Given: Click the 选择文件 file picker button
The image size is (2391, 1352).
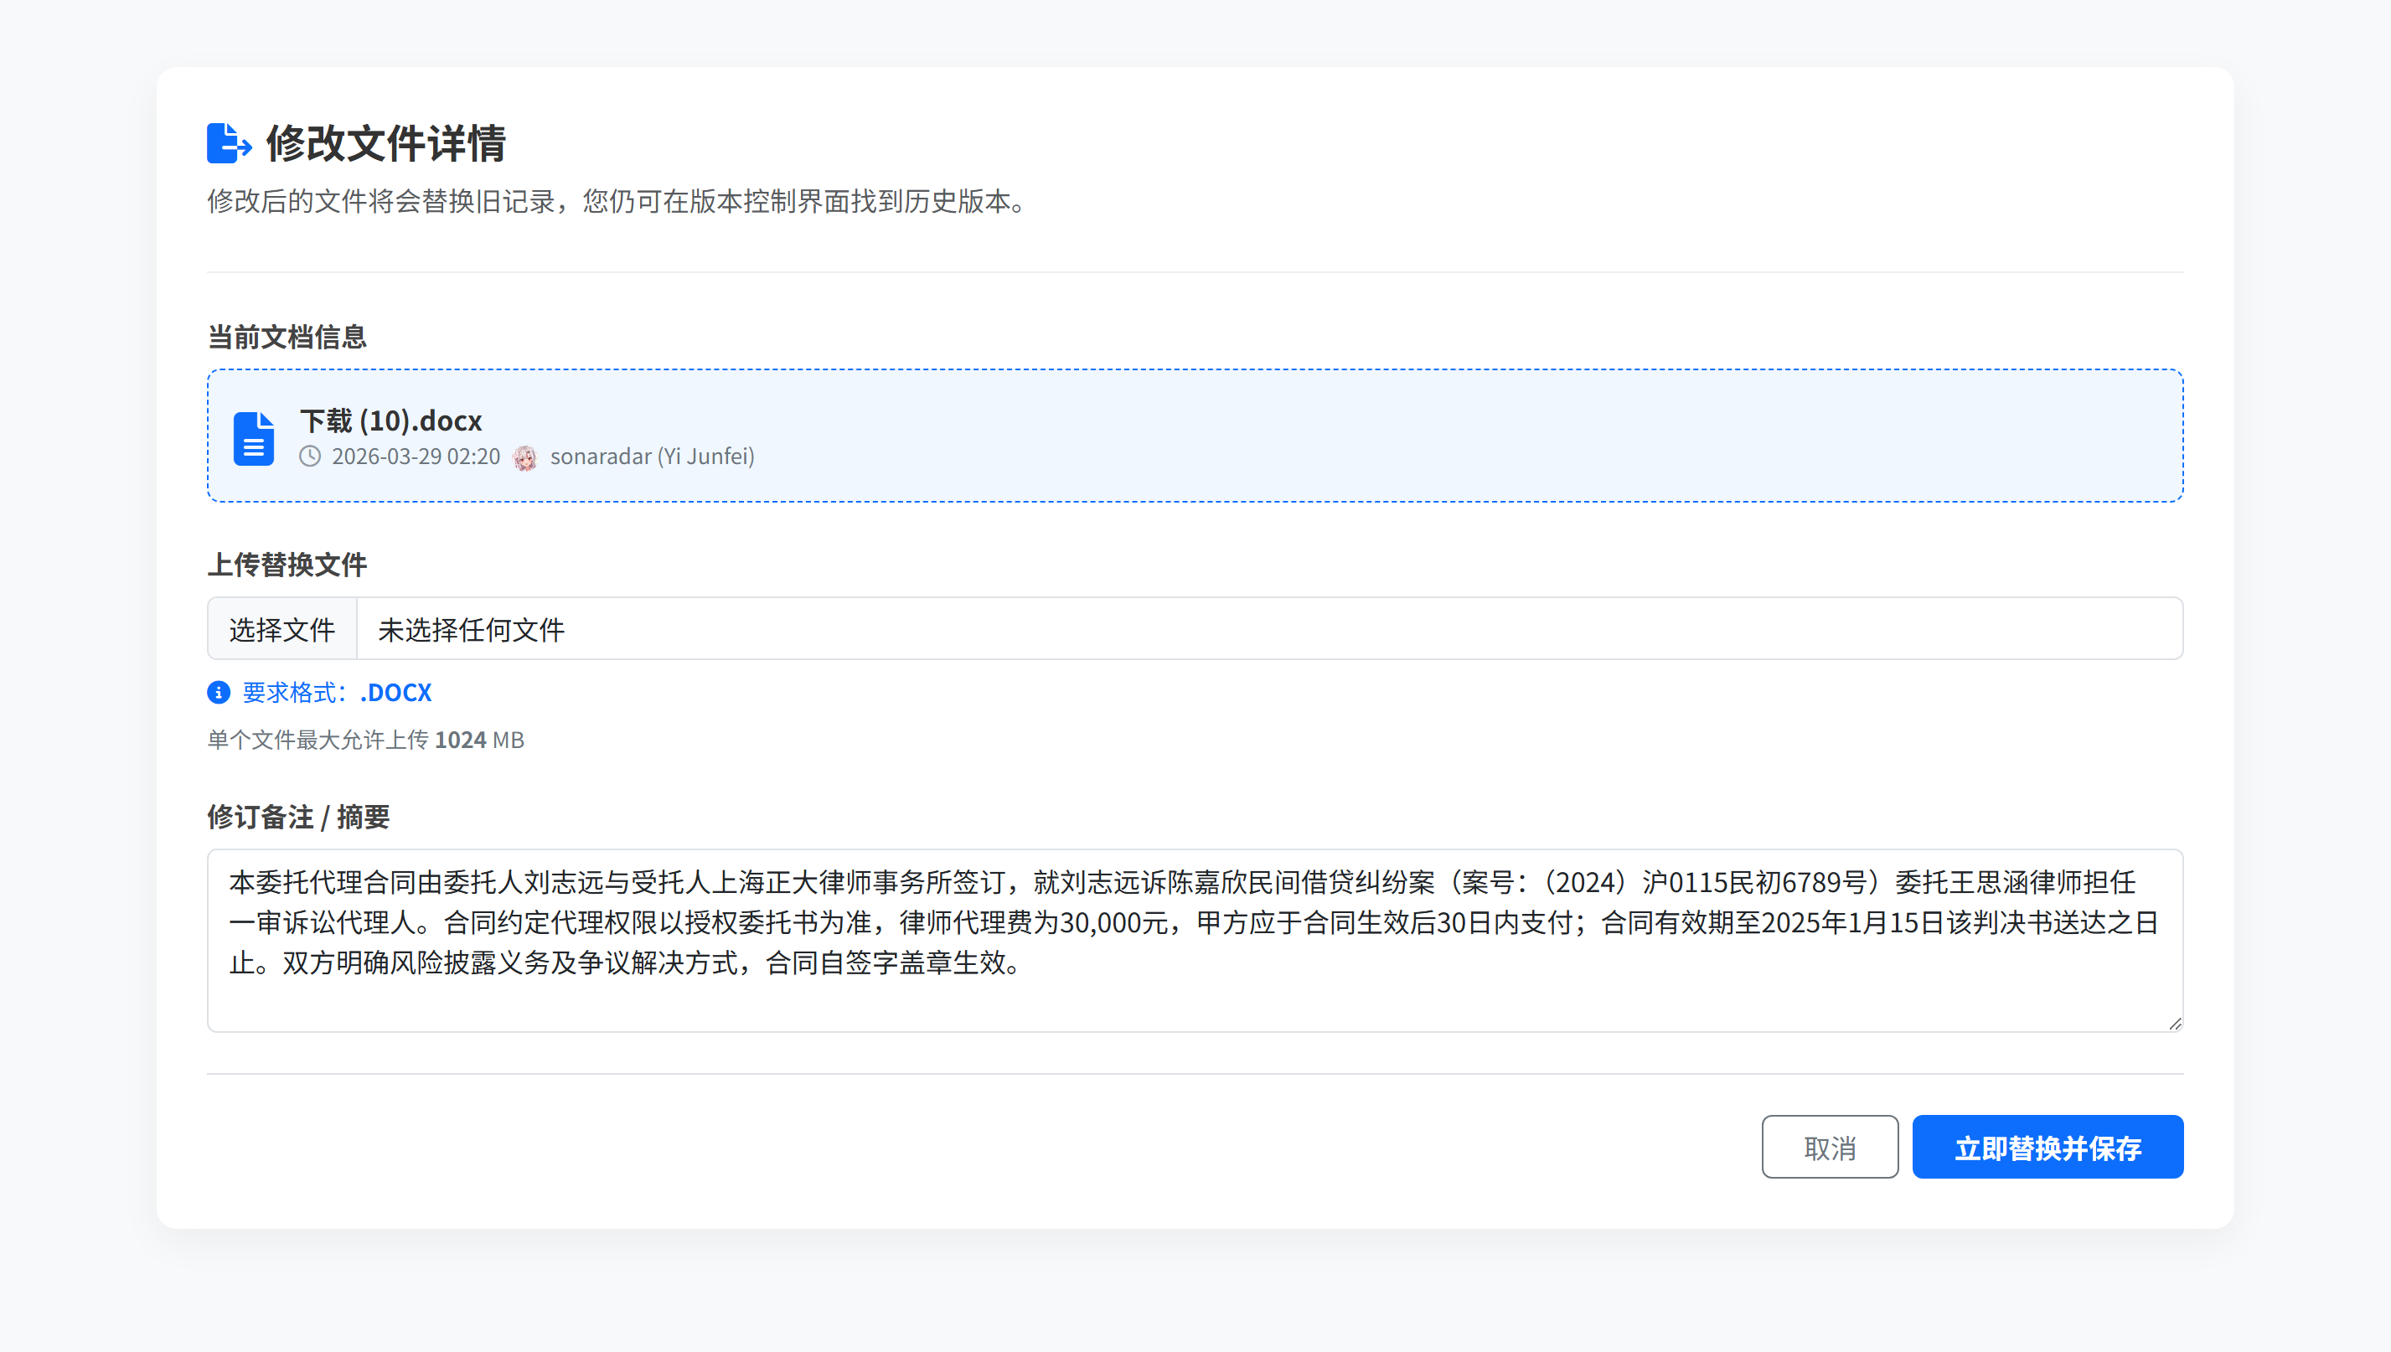Looking at the screenshot, I should click(x=281, y=628).
